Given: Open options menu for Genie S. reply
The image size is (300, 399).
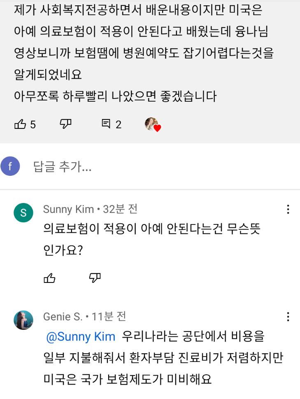Looking at the screenshot, I should click(x=288, y=317).
